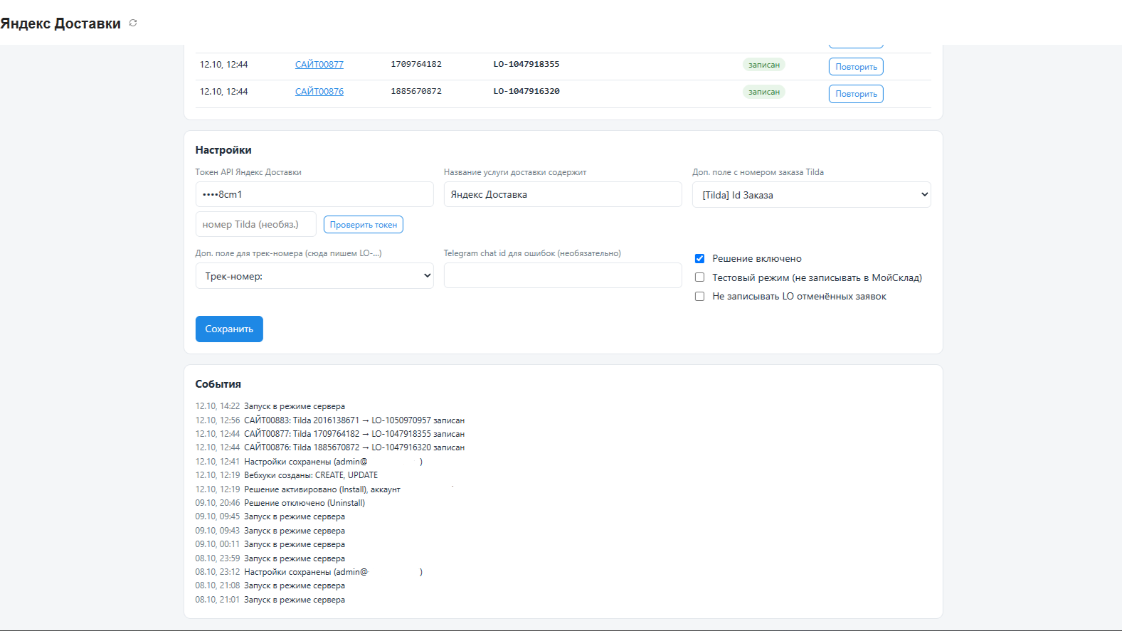Click the Настройки section heading
1122x631 pixels.
(x=223, y=150)
